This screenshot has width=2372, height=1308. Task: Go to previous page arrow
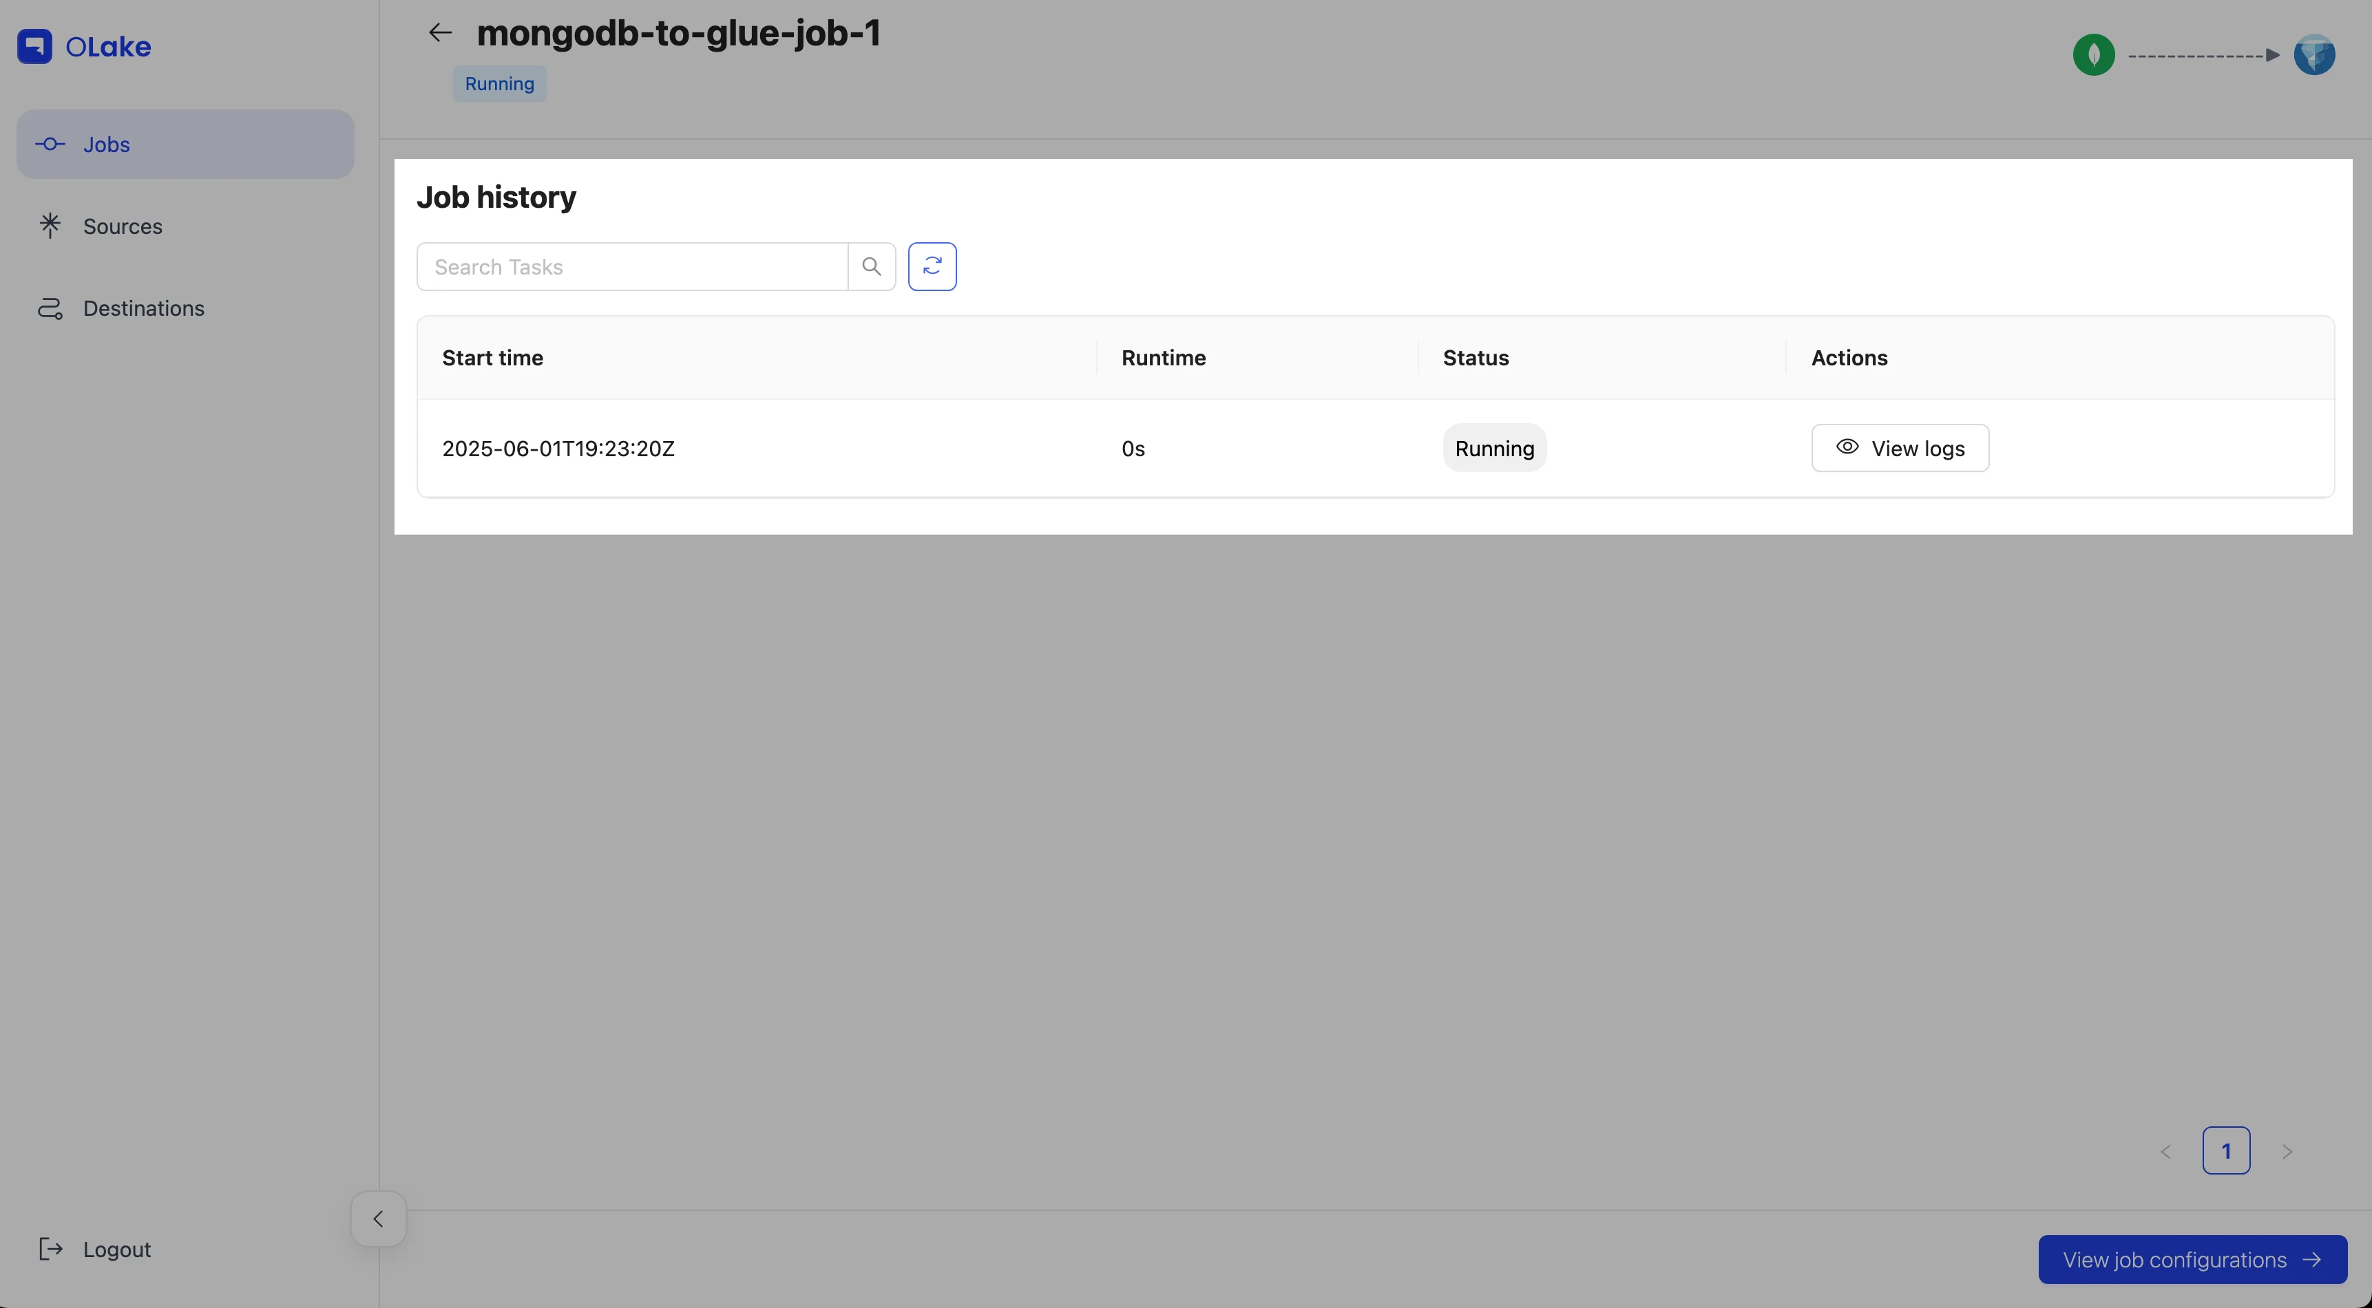(x=2165, y=1152)
